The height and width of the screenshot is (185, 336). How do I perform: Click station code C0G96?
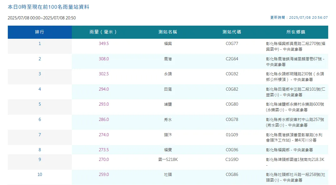(x=232, y=150)
